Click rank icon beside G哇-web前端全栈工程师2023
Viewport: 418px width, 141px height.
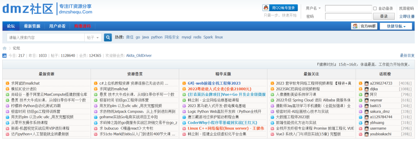click(184, 83)
